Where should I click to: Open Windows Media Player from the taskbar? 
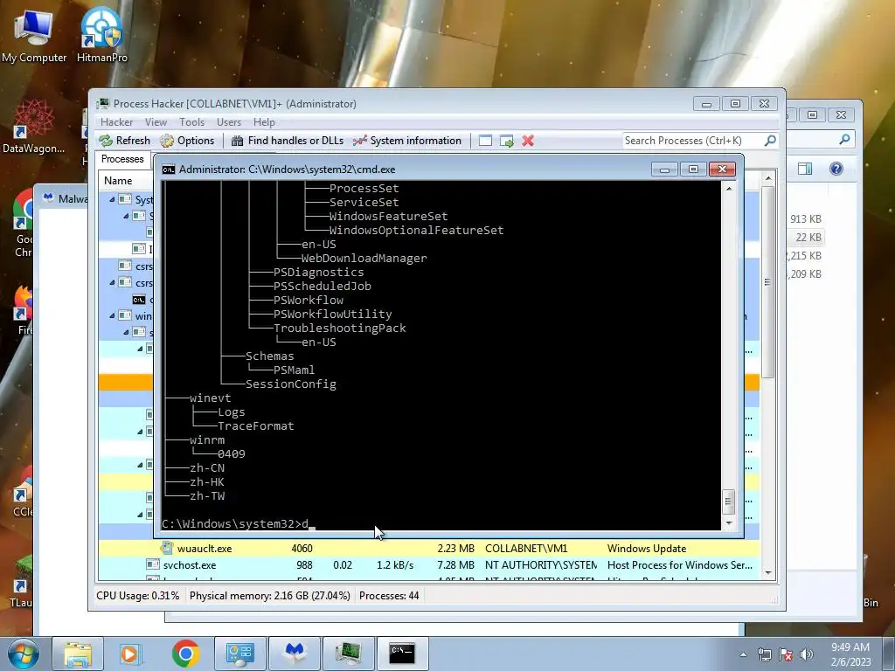pyautogui.click(x=129, y=654)
